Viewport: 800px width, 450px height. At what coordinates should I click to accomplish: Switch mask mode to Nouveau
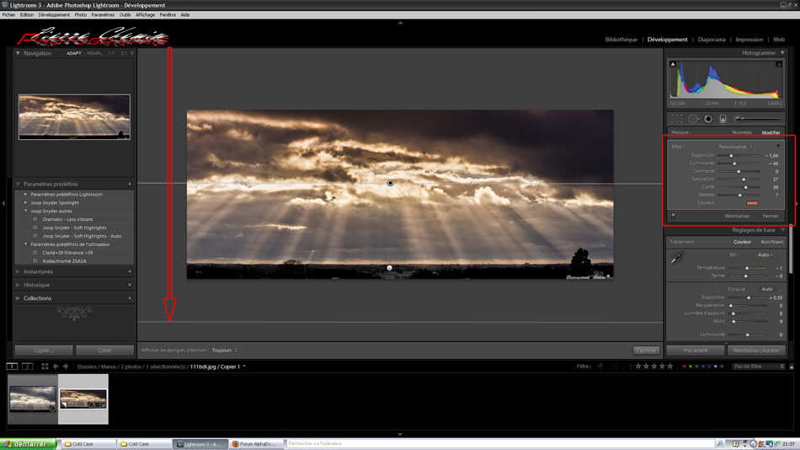coord(742,132)
